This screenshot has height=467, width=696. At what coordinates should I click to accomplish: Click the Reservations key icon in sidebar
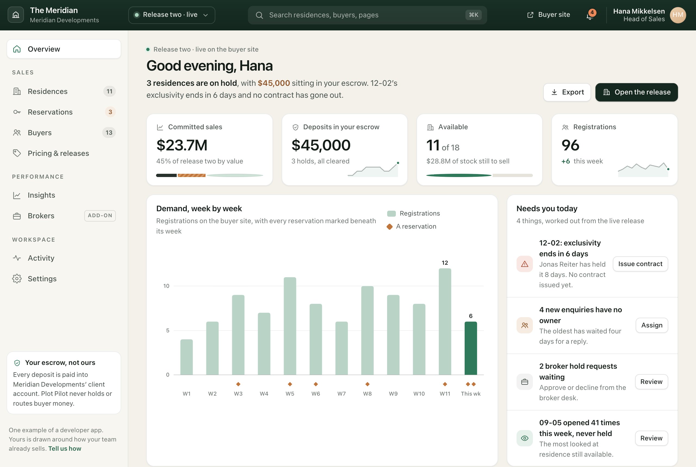point(17,112)
